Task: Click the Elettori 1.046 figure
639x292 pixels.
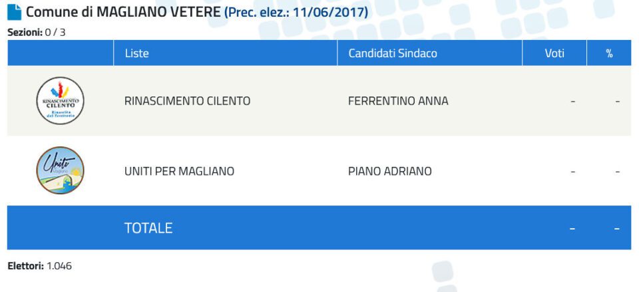Action: [39, 266]
